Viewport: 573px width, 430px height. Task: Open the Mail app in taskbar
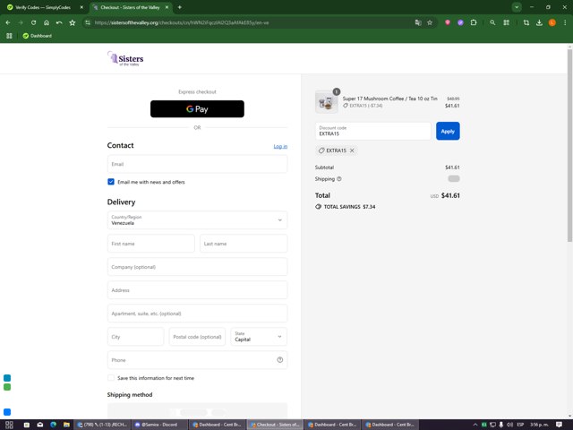39,425
